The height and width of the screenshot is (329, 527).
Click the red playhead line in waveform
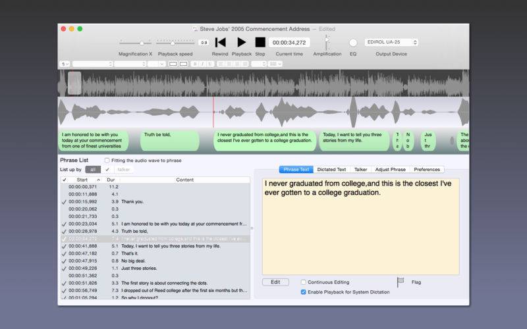click(213, 113)
